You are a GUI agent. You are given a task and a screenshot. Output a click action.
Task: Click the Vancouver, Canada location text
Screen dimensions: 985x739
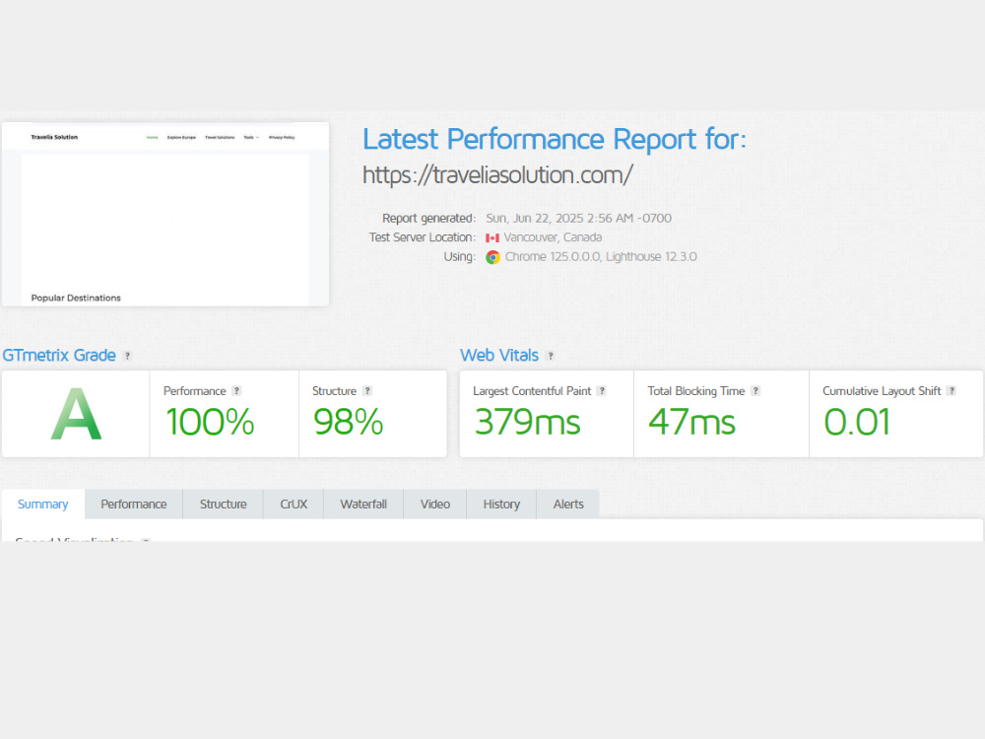tap(553, 237)
